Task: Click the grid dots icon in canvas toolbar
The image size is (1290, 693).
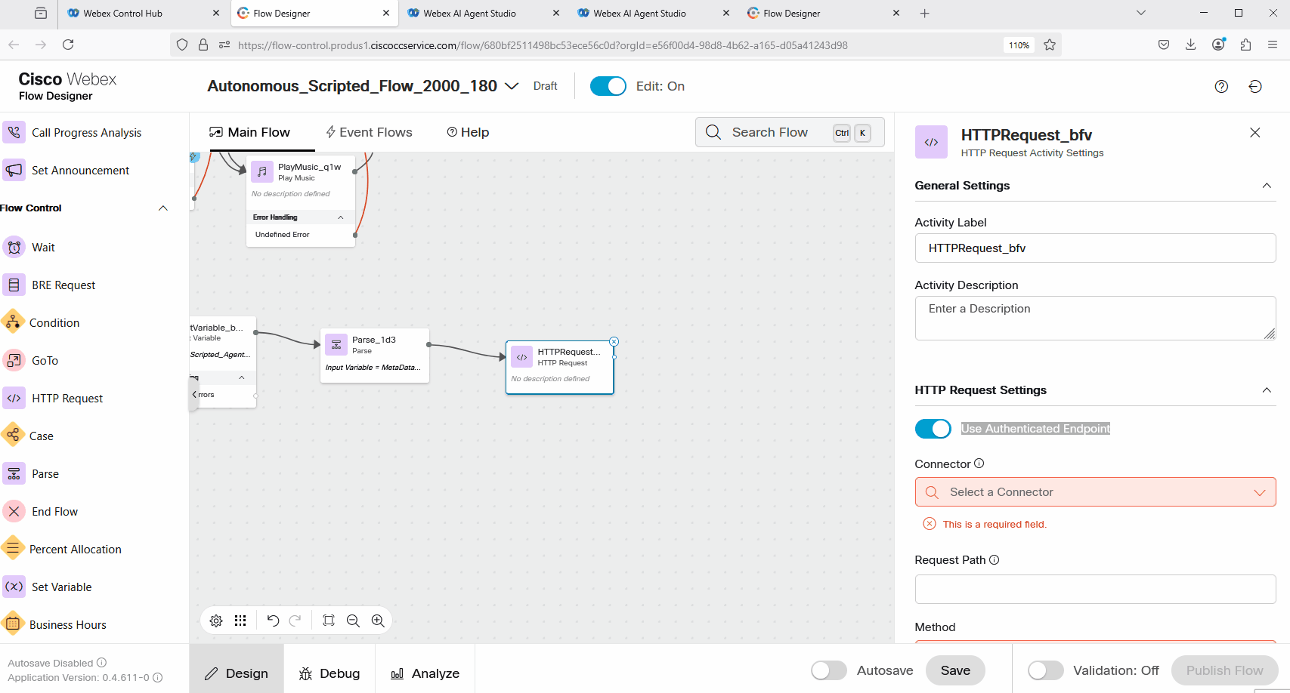Action: point(240,621)
